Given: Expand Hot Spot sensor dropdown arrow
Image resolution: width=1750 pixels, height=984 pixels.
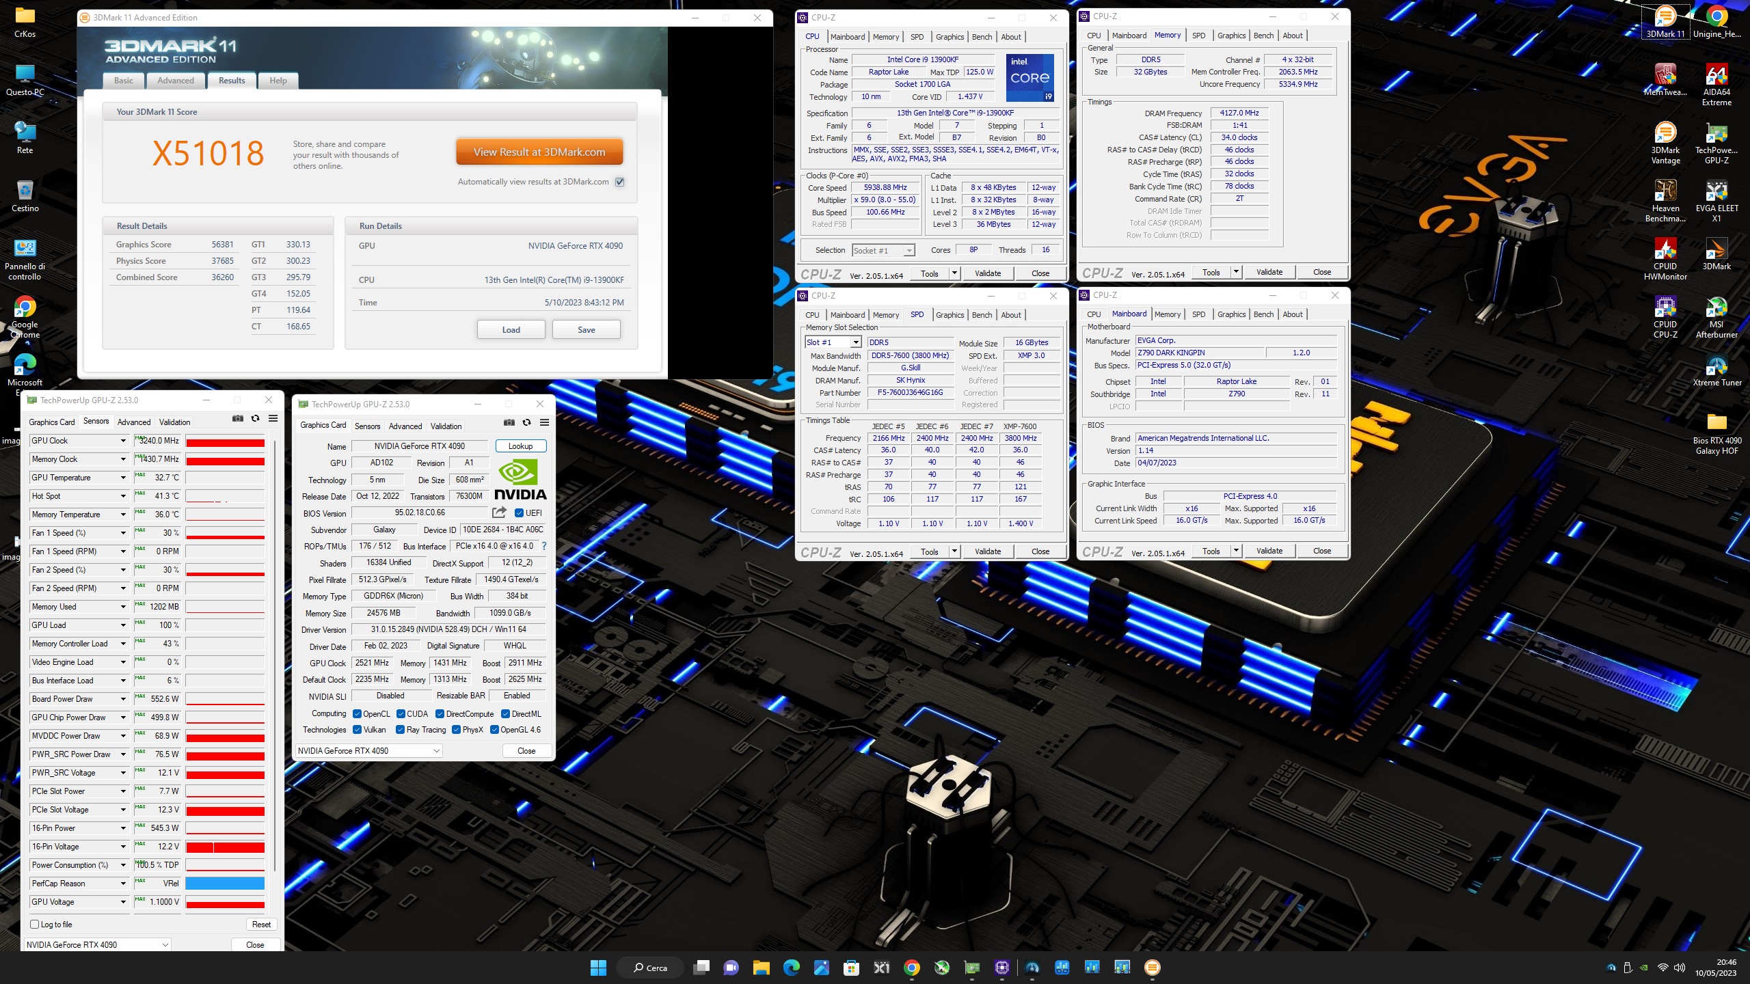Looking at the screenshot, I should point(123,496).
